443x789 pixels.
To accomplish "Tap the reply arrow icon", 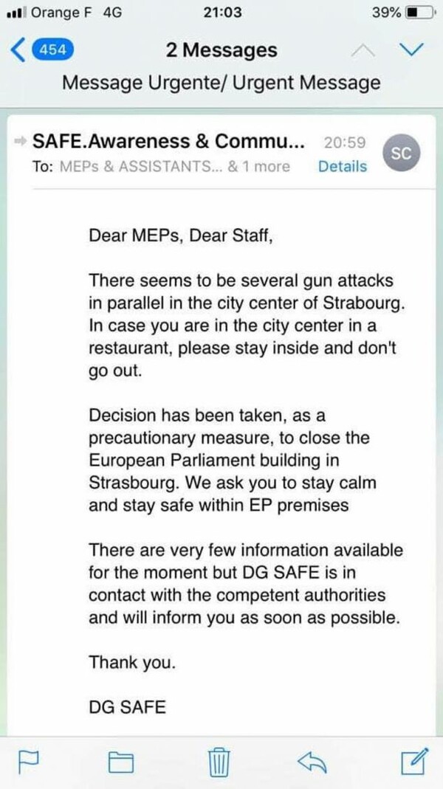I will [312, 762].
